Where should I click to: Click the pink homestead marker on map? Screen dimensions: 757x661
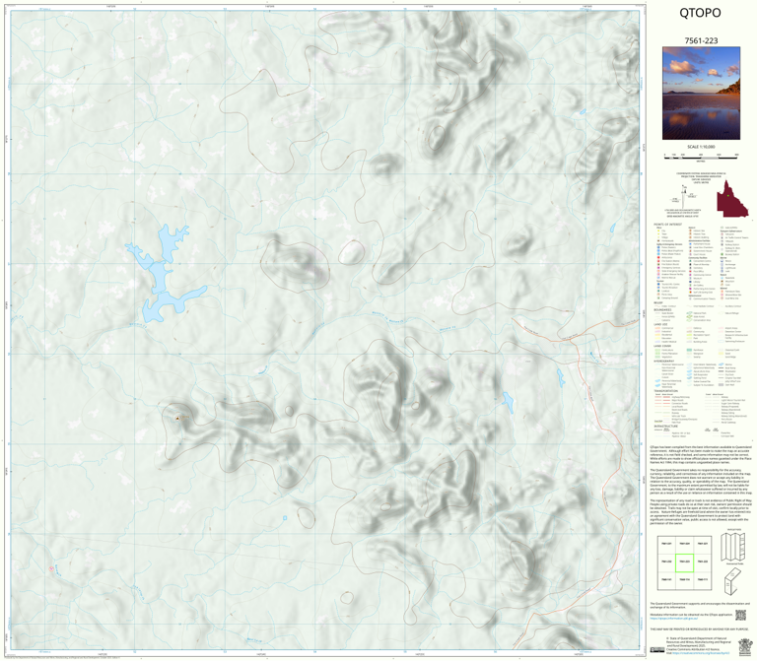tap(51, 568)
